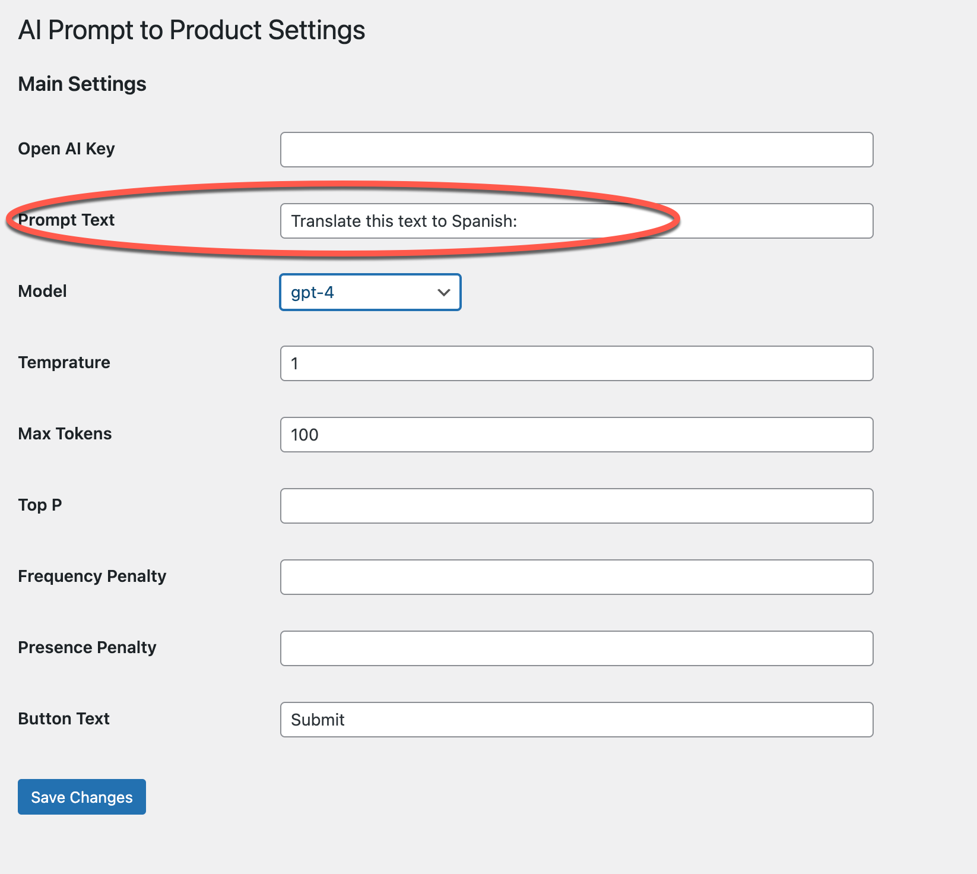The width and height of the screenshot is (977, 874).
Task: Click the Temprature field containing 1
Action: (x=576, y=363)
